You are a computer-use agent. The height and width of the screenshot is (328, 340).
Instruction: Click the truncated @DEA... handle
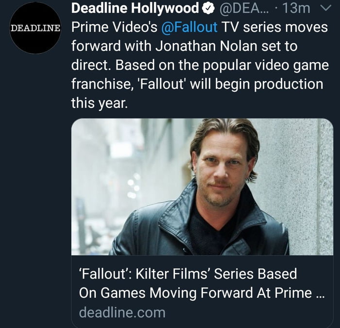pyautogui.click(x=240, y=8)
